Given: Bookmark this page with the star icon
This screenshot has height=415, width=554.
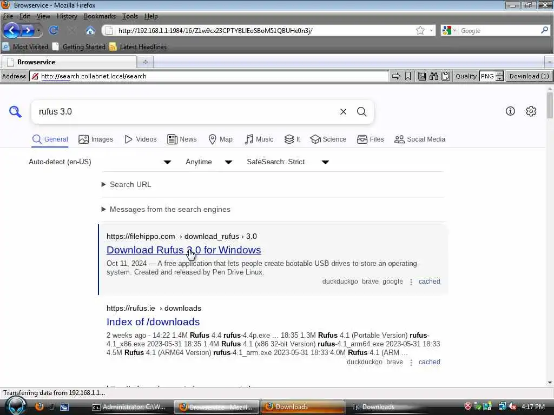Looking at the screenshot, I should (x=420, y=30).
